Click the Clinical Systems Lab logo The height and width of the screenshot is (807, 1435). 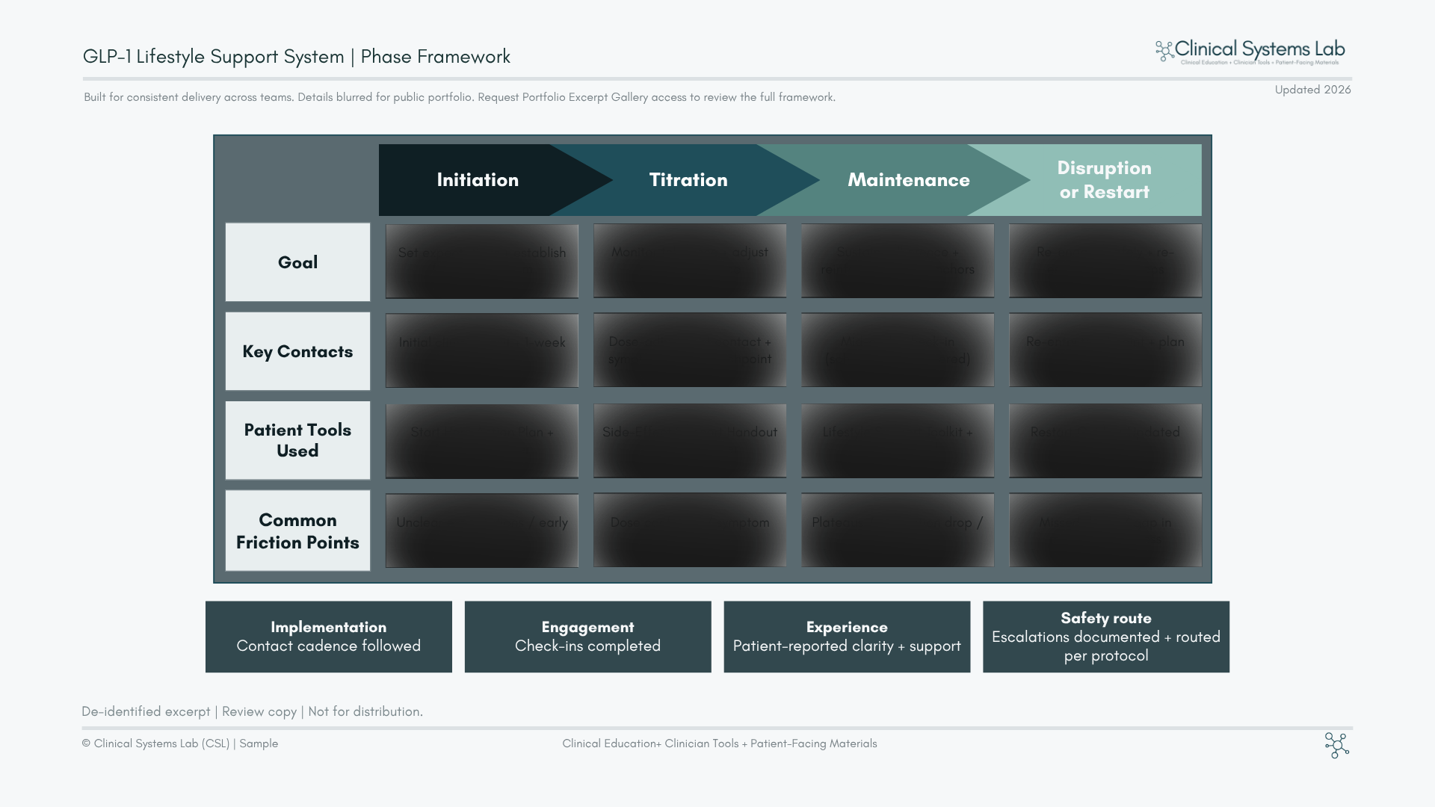(1250, 51)
